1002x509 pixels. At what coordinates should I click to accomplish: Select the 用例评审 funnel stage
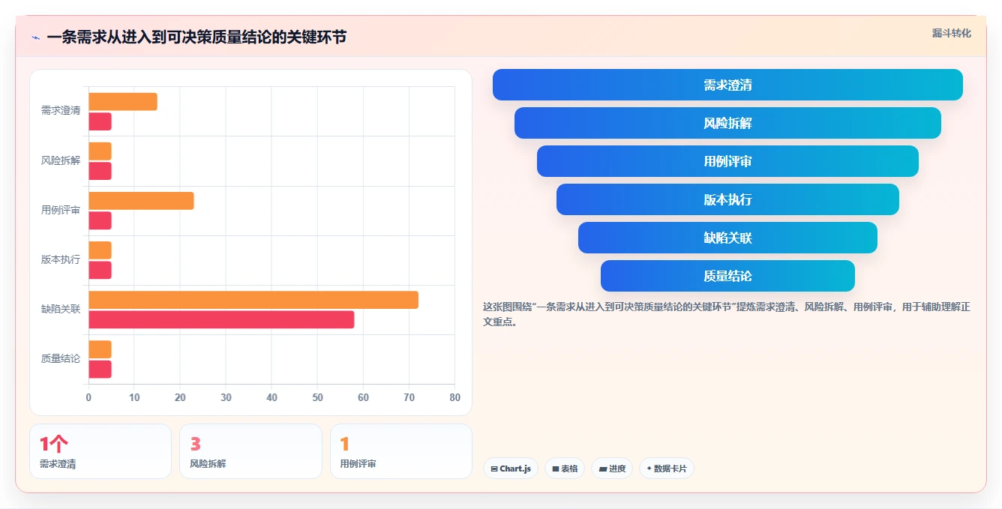pos(727,161)
